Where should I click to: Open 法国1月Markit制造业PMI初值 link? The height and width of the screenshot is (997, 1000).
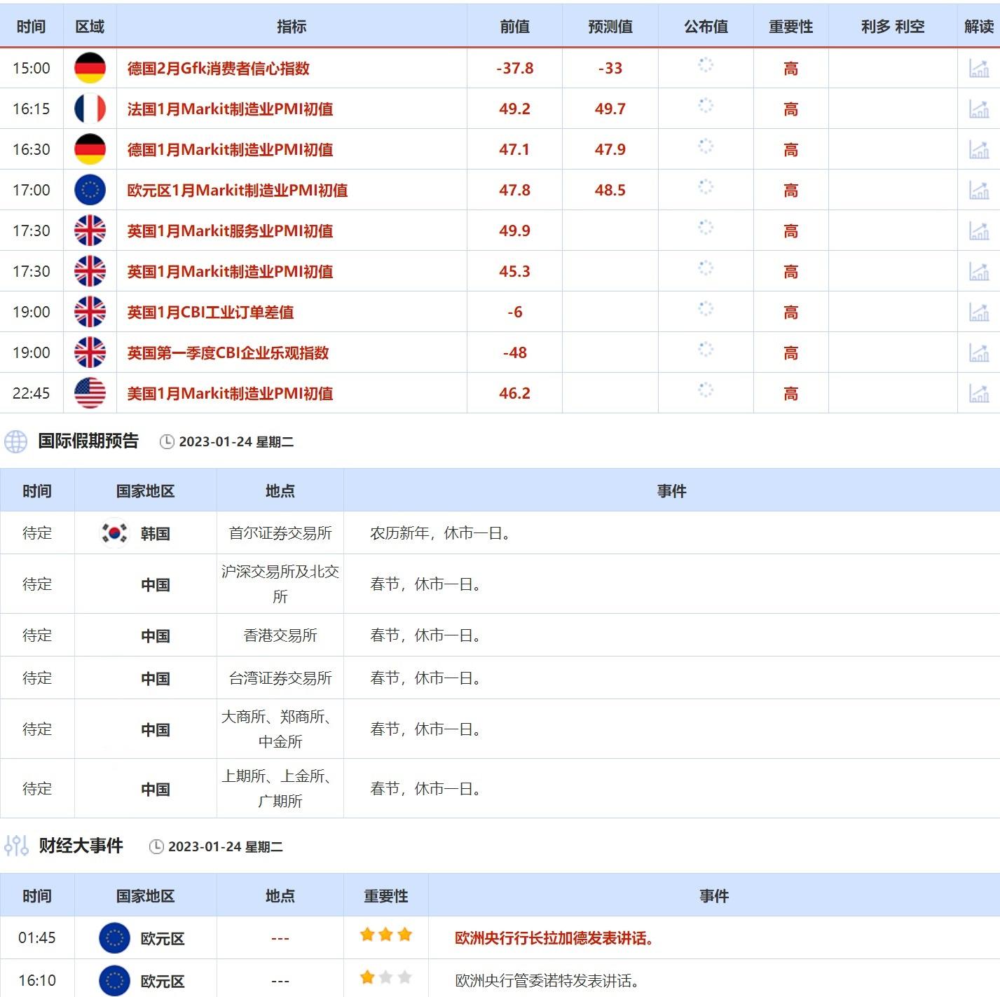coord(230,109)
